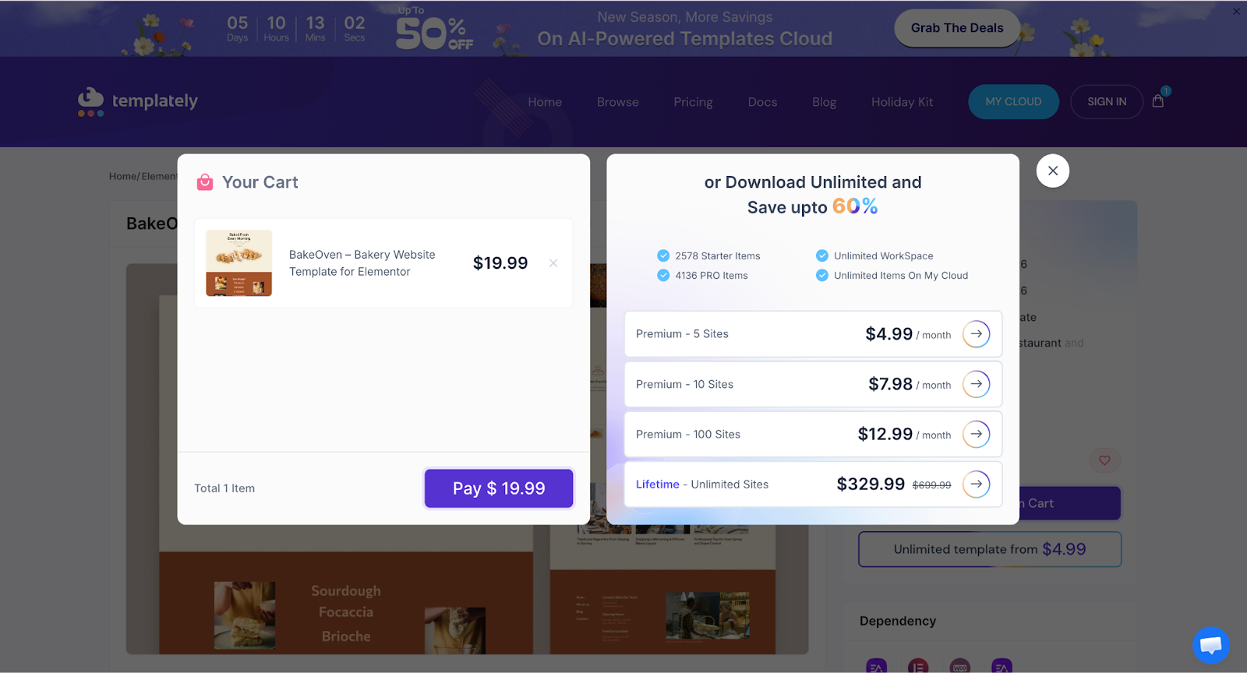
Task: Open the shopping cart icon in the navbar
Action: 1158,101
